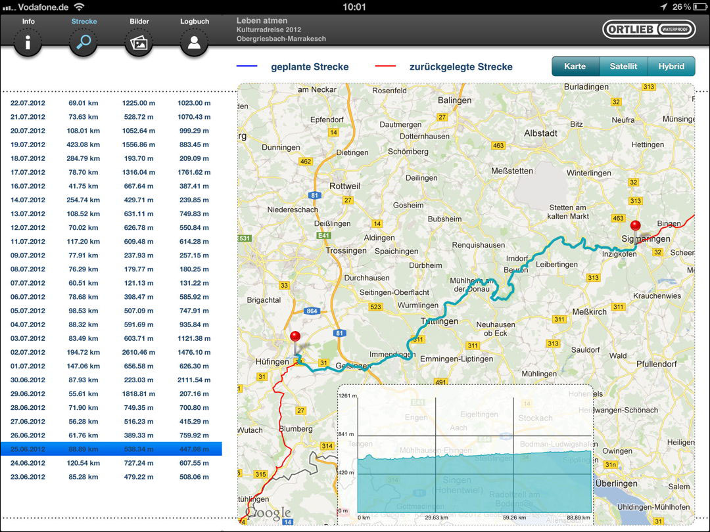Select the 30.06.2012 route entry

pyautogui.click(x=111, y=380)
